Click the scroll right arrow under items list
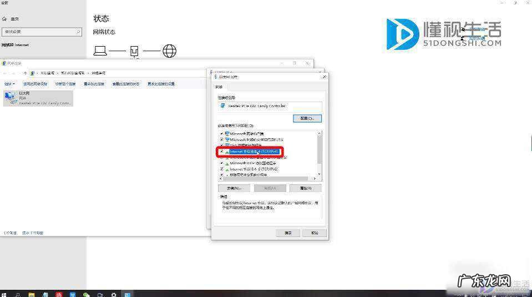The image size is (532, 297). [315, 179]
